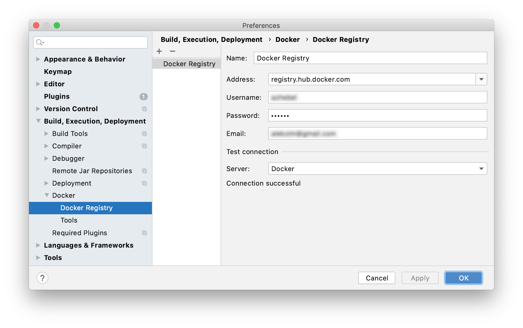The height and width of the screenshot is (328, 523).
Task: Open the Address field dropdown arrow
Action: coord(481,79)
